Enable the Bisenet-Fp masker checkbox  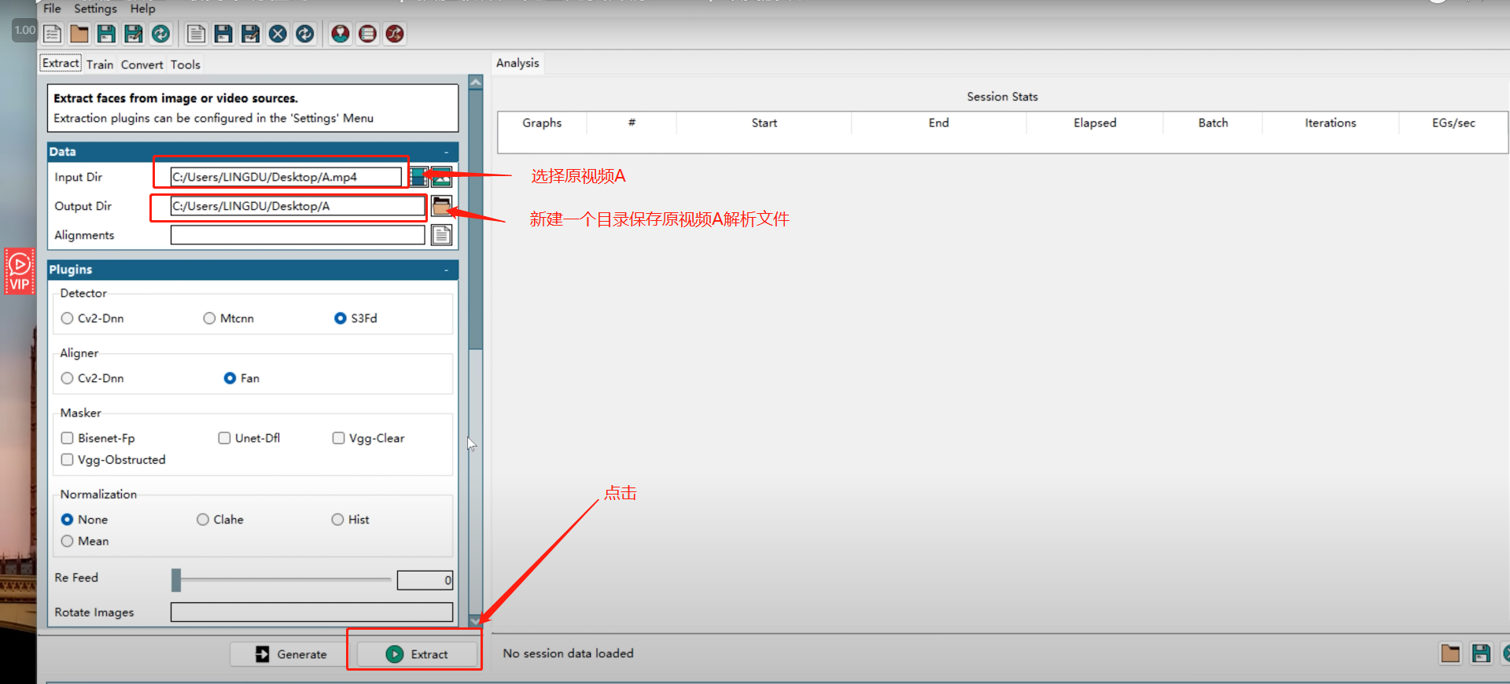68,438
